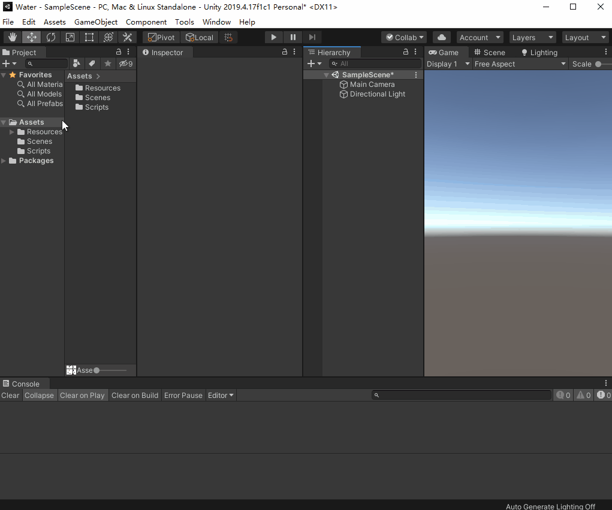
Task: Click the console info messages count icon
Action: pyautogui.click(x=563, y=396)
